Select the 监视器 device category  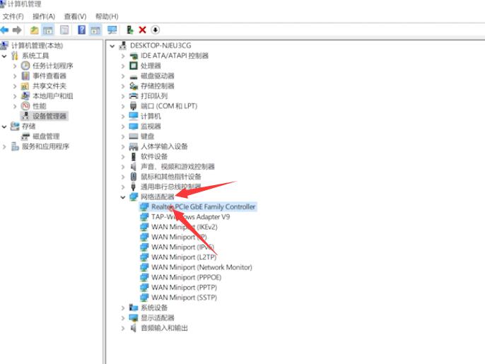(151, 127)
